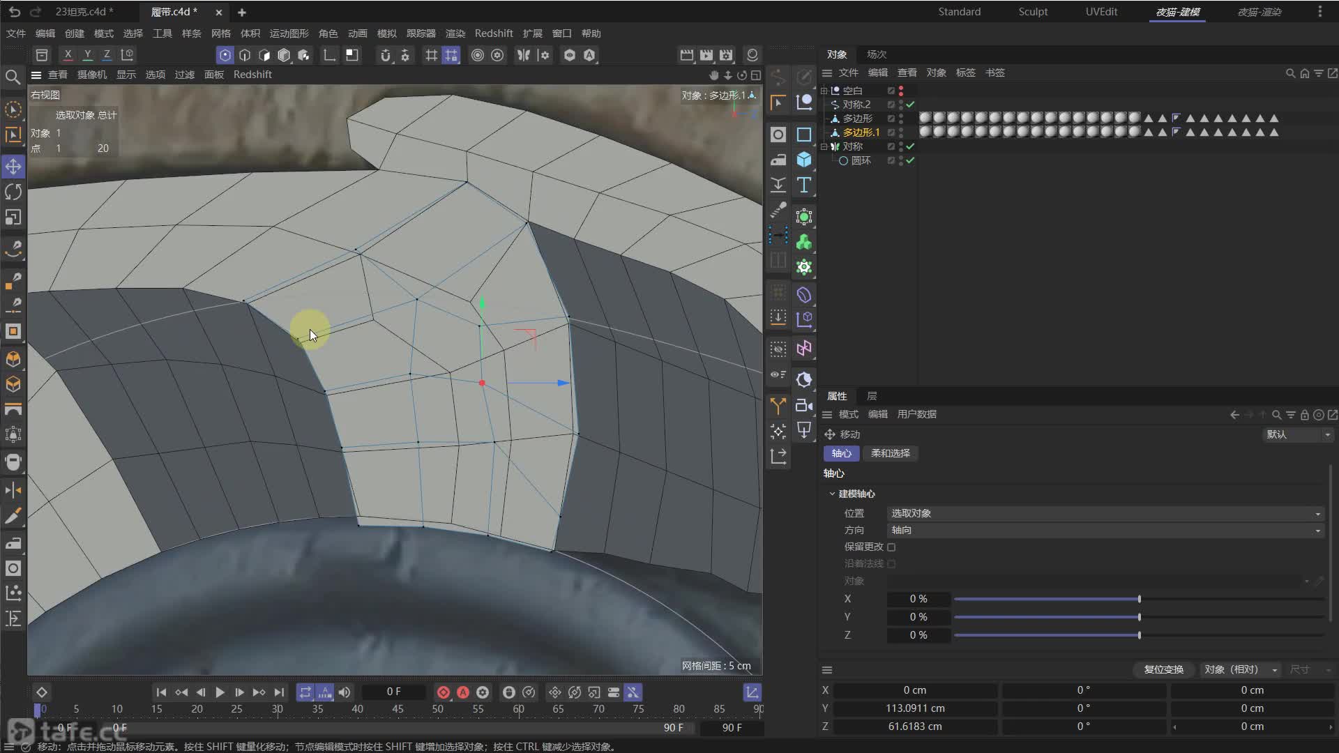The height and width of the screenshot is (753, 1339).
Task: Open the search magnifier at top left
Action: pyautogui.click(x=13, y=77)
